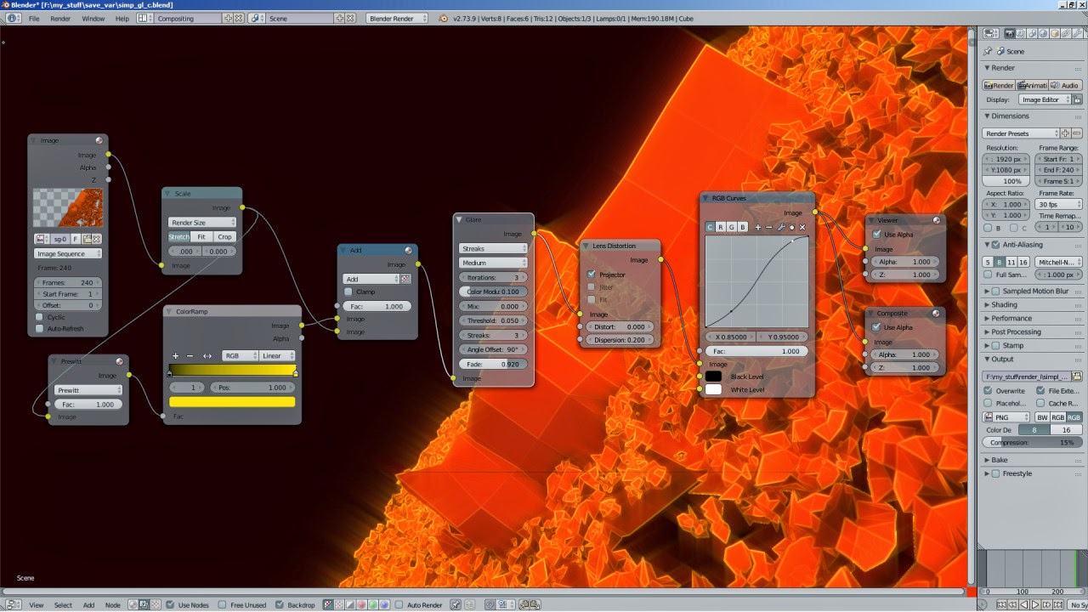
Task: Toggle Clamp on the Add node
Action: (x=348, y=292)
